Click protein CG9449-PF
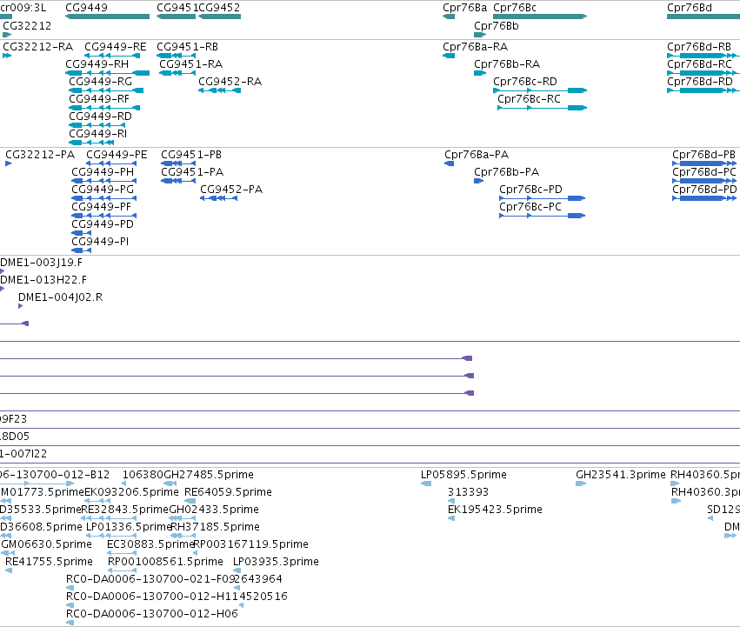This screenshot has width=740, height=627. pyautogui.click(x=102, y=207)
